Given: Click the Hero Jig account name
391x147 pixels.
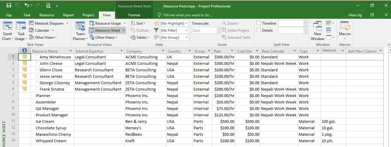Looking at the screenshot, I should 355,15.
